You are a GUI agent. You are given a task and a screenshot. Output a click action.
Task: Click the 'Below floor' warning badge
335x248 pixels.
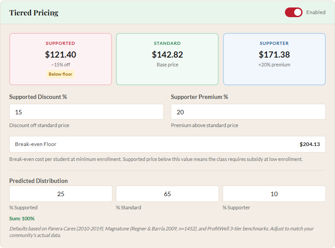[61, 74]
